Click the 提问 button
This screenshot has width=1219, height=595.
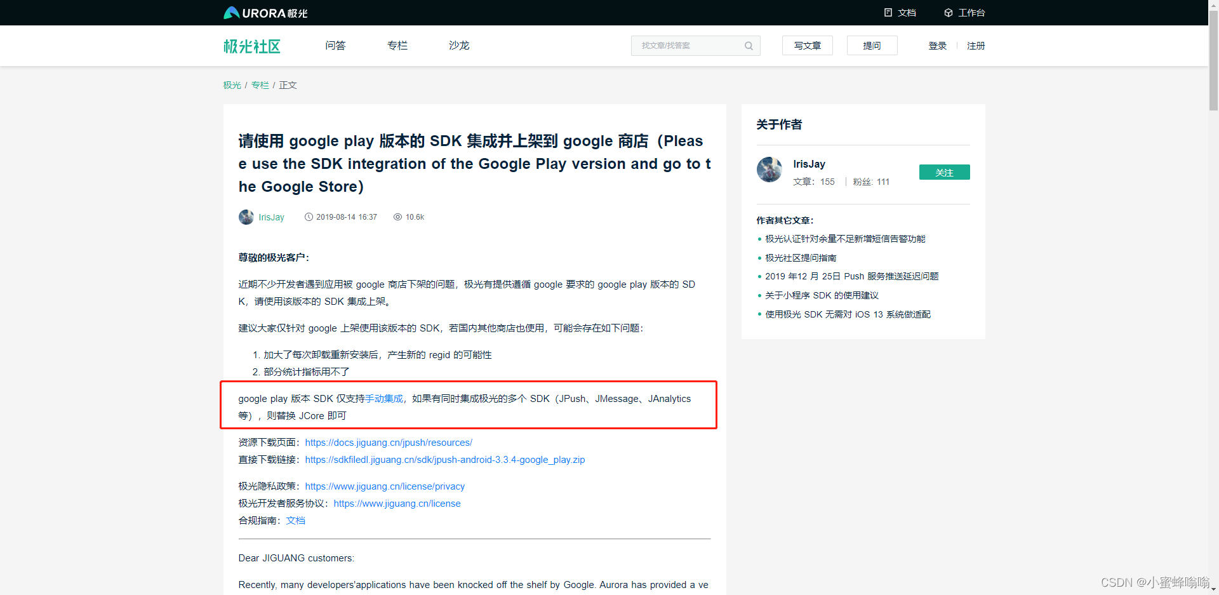(872, 46)
